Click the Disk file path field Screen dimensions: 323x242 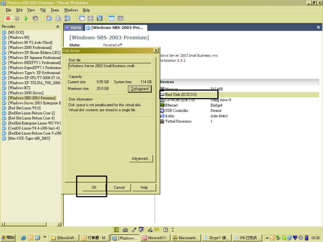(110, 66)
